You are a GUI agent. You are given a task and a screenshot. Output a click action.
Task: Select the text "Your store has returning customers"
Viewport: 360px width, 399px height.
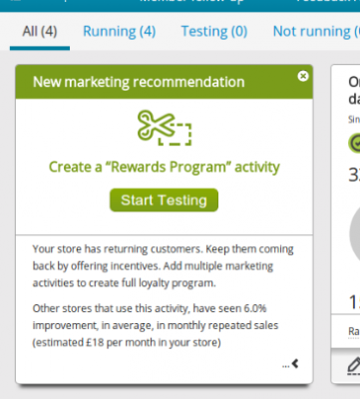click(x=118, y=248)
